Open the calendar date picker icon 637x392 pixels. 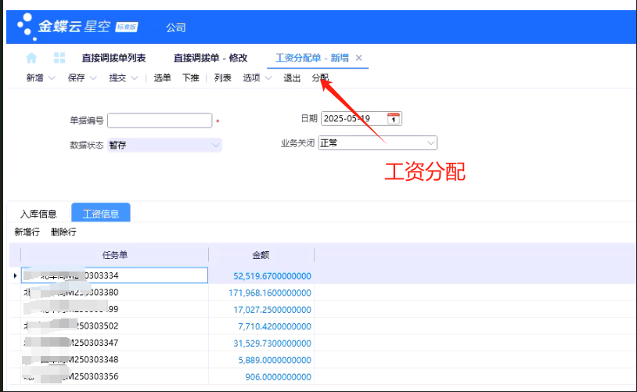394,119
